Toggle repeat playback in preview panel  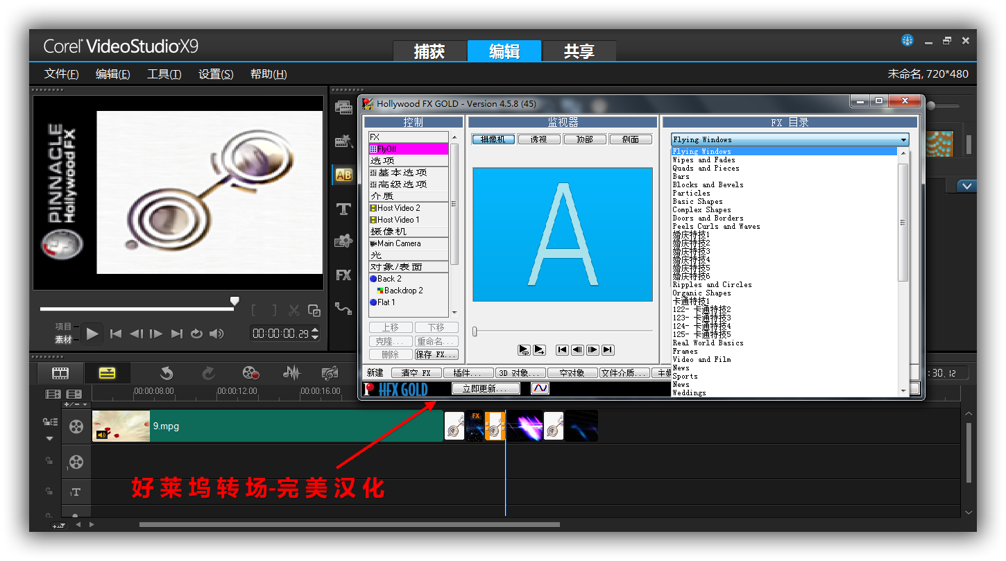click(196, 334)
